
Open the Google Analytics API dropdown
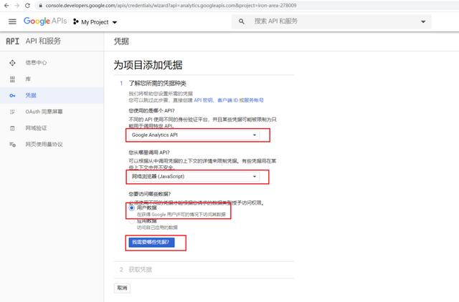point(194,135)
